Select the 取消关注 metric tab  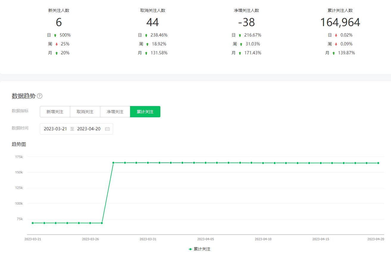coord(85,112)
